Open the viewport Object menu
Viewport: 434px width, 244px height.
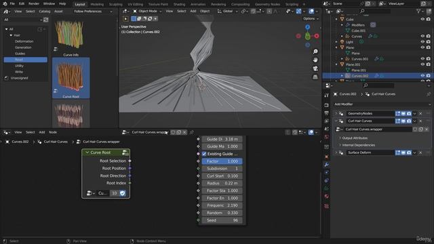point(205,12)
